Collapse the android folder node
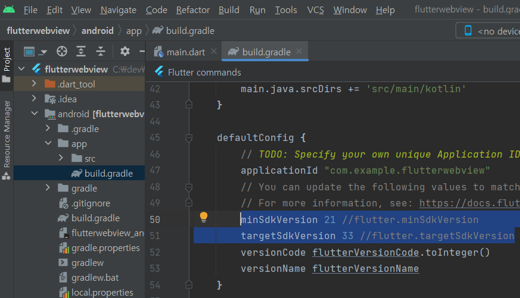 point(35,113)
